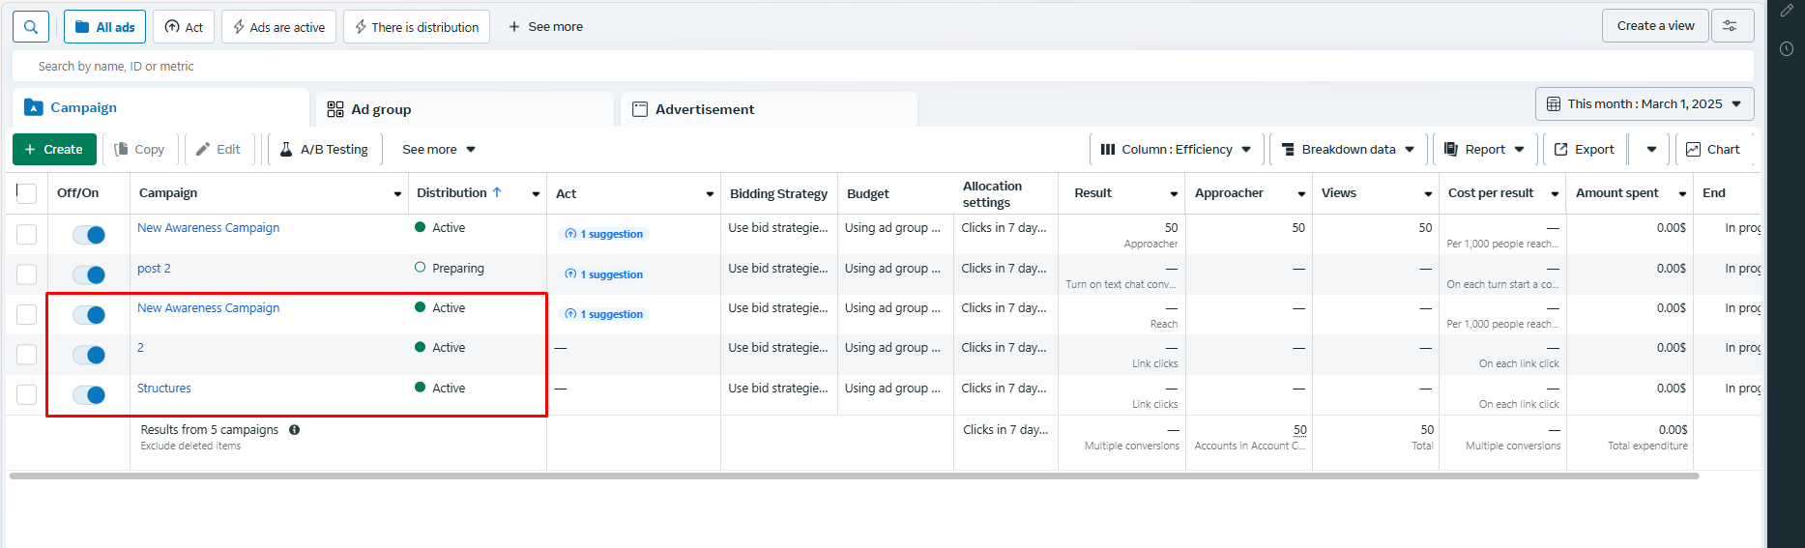
Task: Open the Amount spent column dropdown arrow
Action: pos(1682,194)
